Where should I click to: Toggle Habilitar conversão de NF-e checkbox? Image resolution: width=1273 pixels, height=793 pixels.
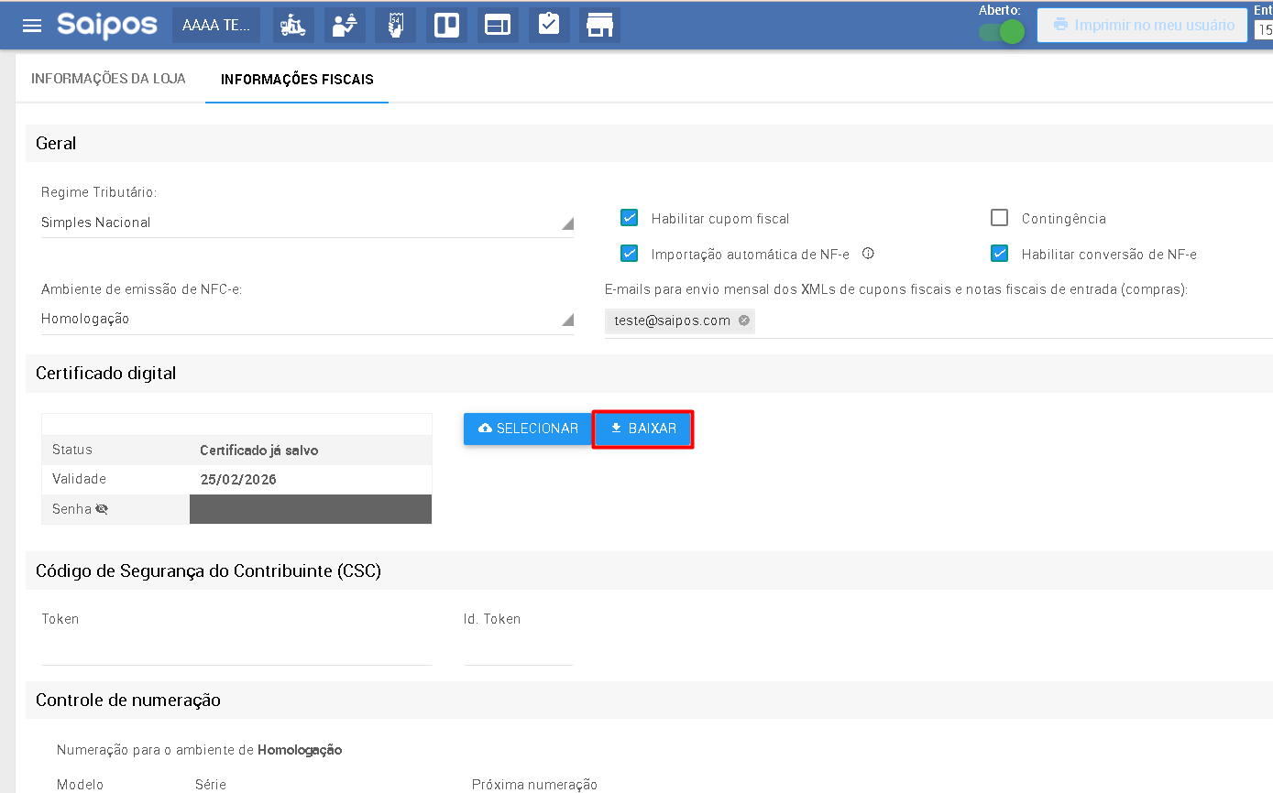tap(999, 254)
